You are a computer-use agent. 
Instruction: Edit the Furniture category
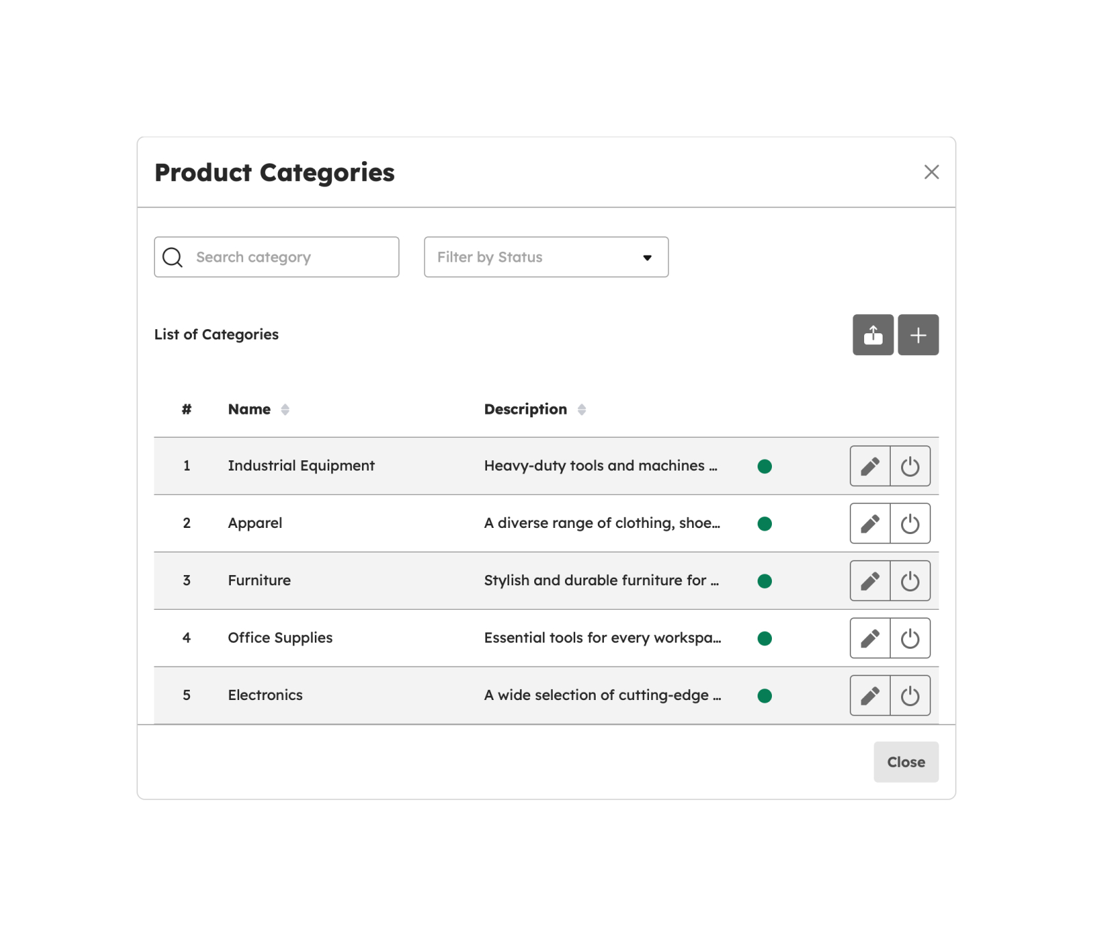click(x=870, y=581)
